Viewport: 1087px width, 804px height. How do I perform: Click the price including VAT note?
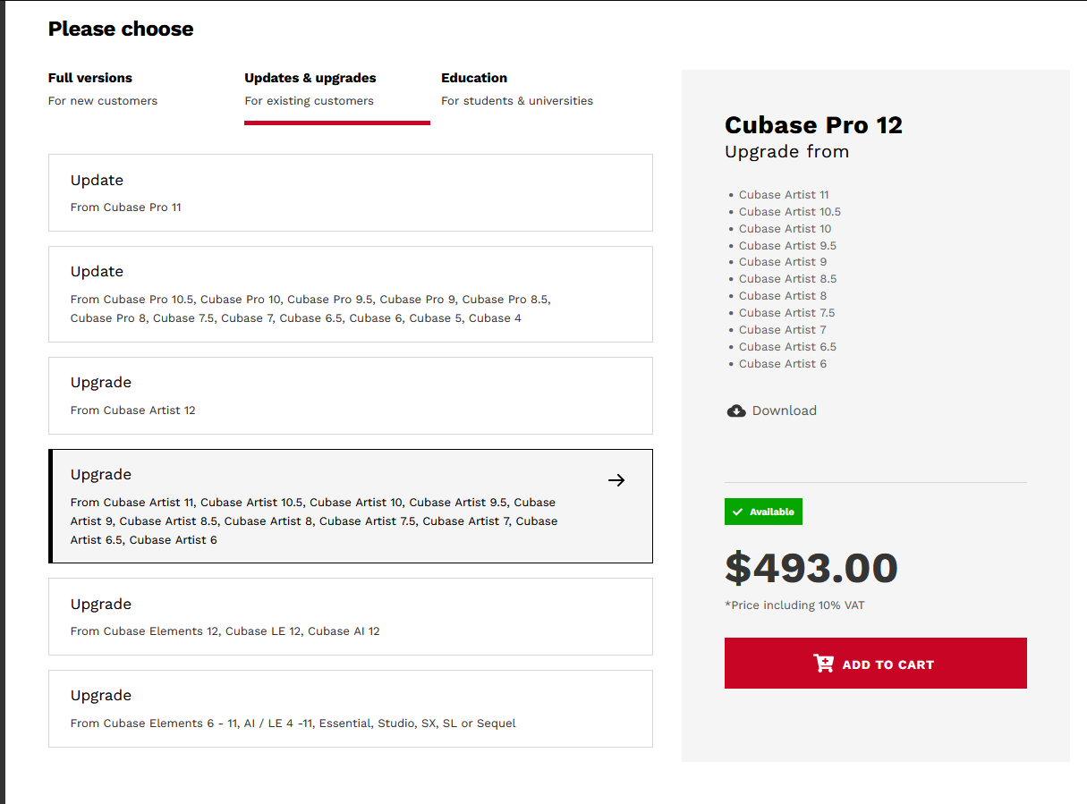pyautogui.click(x=794, y=605)
